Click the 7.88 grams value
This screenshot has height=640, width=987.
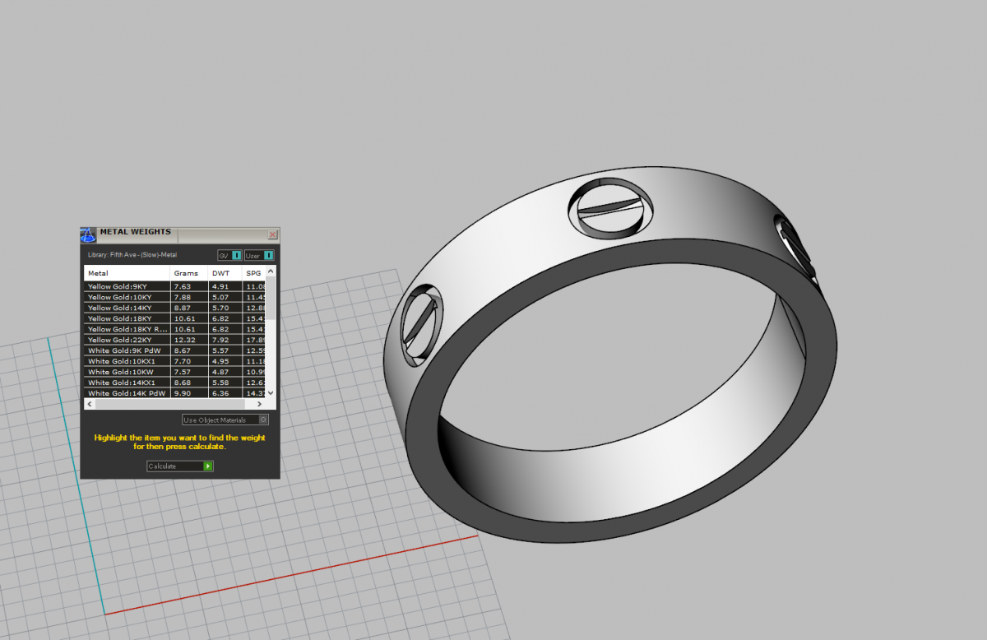(182, 297)
